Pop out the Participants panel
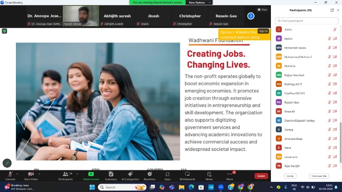 click(x=332, y=10)
